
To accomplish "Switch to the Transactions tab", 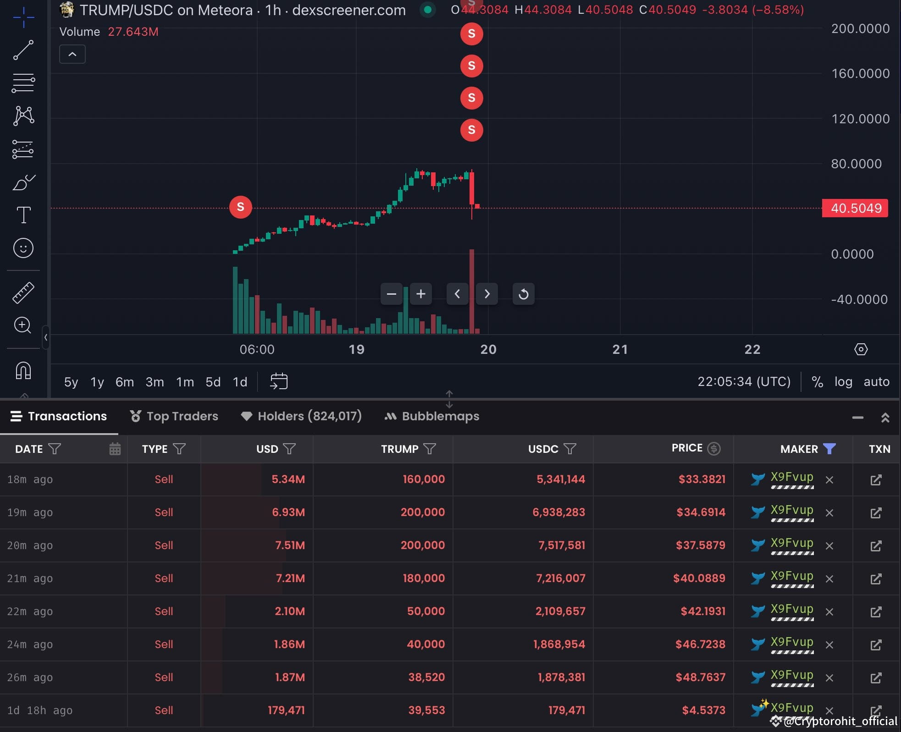I will 59,416.
